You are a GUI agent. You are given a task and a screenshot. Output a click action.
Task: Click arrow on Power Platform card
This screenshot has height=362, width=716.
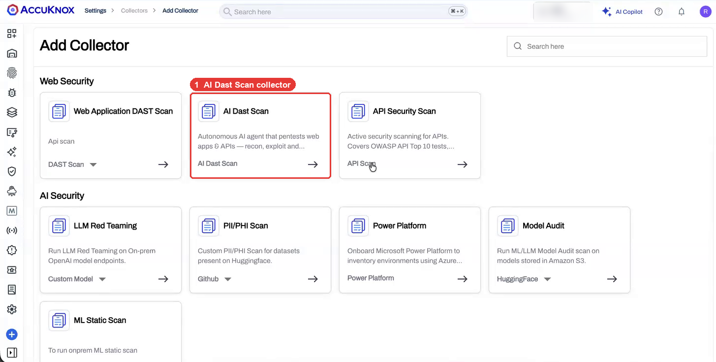coord(463,279)
